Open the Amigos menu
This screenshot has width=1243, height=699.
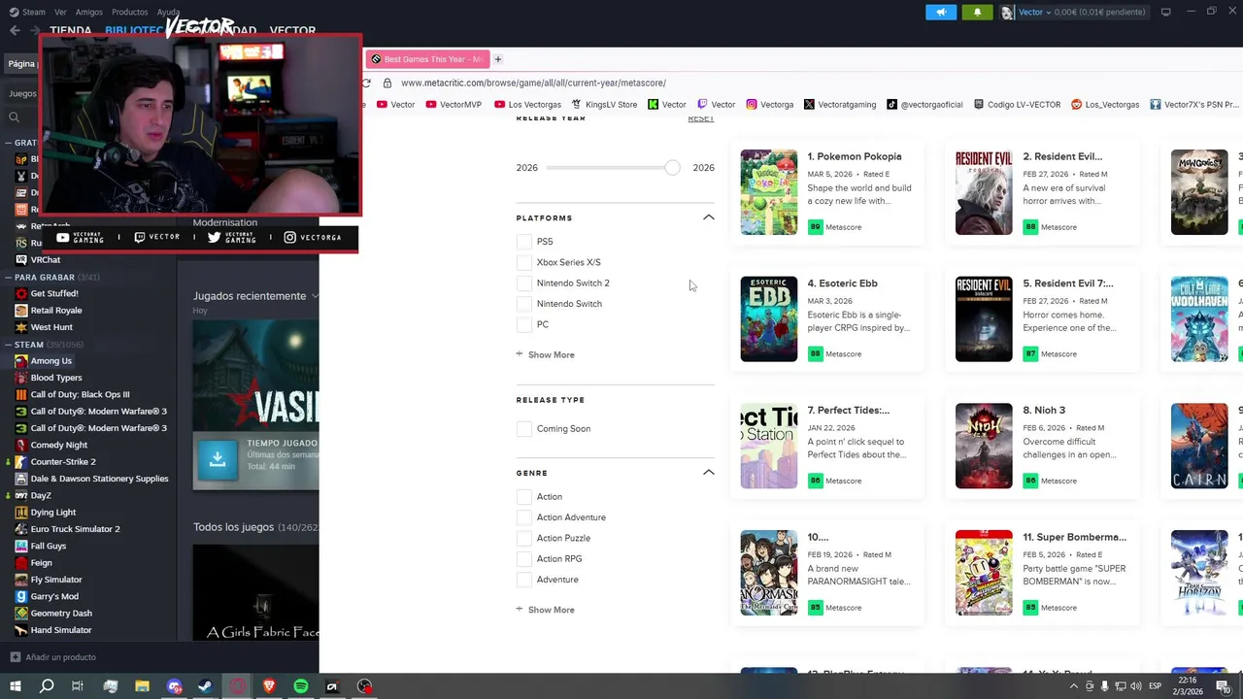click(89, 12)
